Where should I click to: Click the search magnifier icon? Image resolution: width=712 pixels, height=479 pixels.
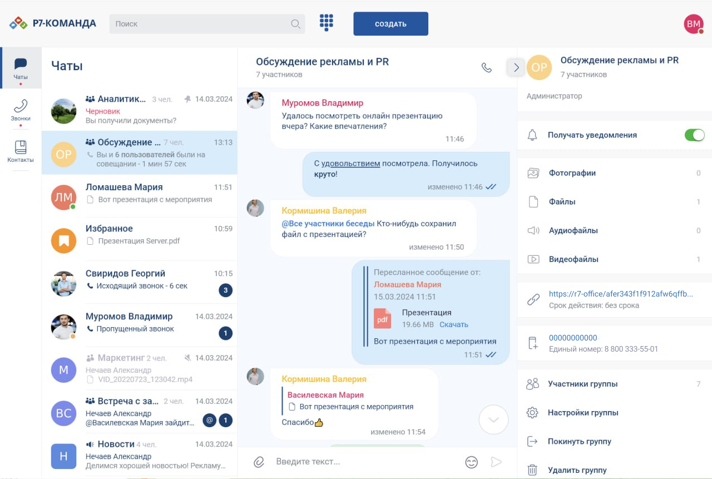295,24
